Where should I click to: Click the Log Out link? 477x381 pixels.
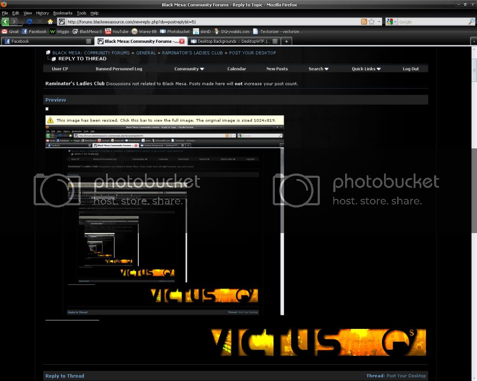click(x=410, y=69)
